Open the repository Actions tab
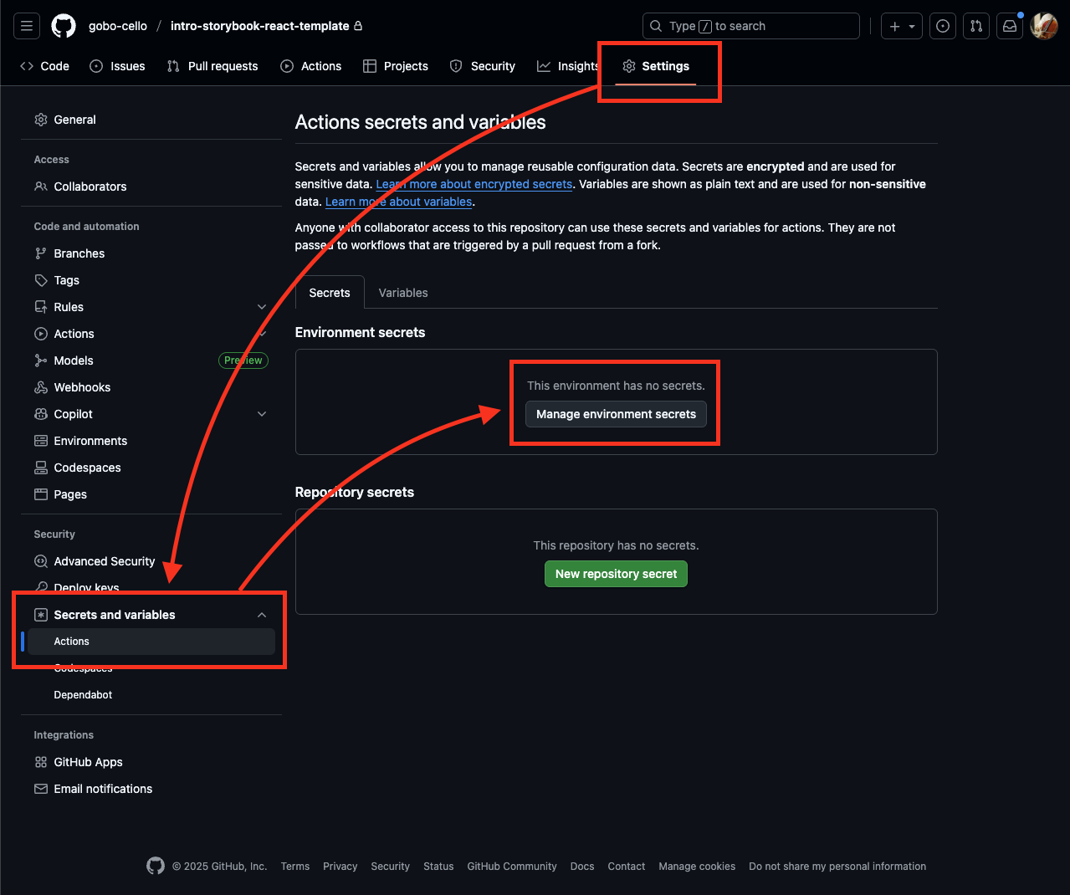This screenshot has height=895, width=1070. click(310, 66)
